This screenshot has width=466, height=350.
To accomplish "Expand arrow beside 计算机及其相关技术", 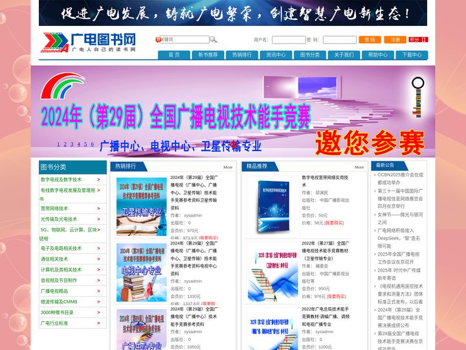I will 98,270.
